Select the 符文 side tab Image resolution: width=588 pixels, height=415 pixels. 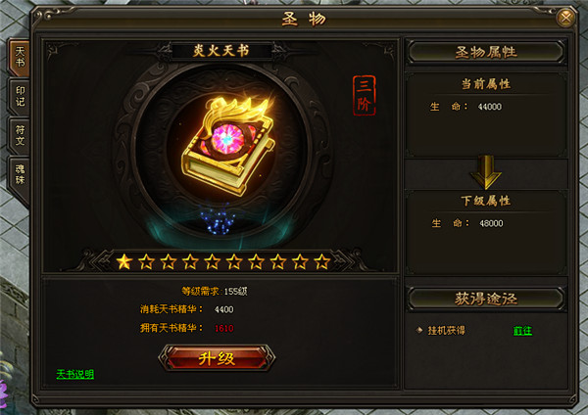[x=20, y=135]
